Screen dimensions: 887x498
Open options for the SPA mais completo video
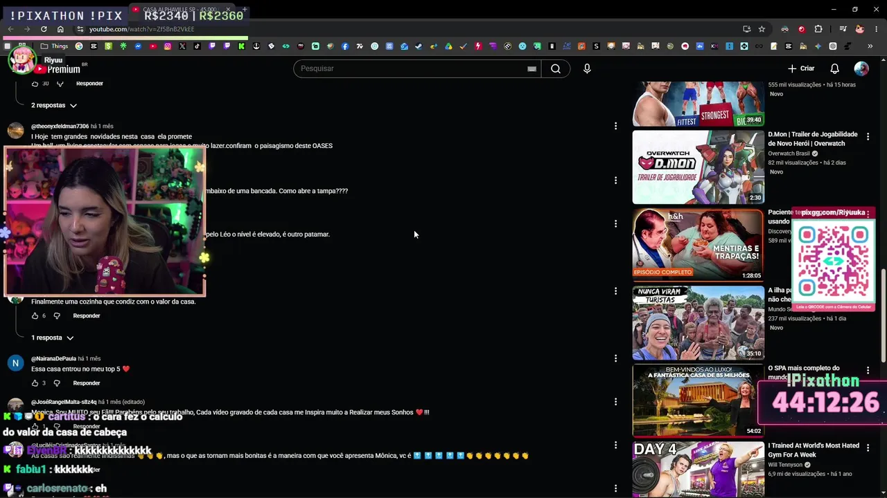tap(868, 371)
